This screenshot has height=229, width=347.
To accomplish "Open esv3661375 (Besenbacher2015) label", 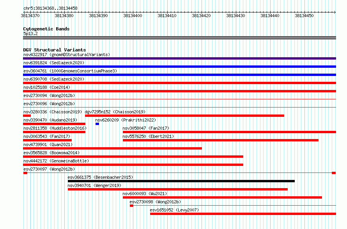I will pos(100,177).
